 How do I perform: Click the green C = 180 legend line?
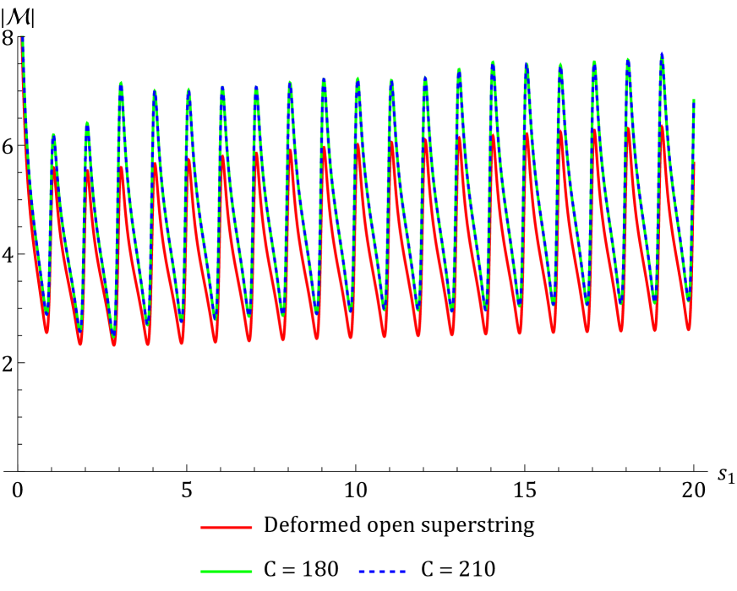(226, 572)
